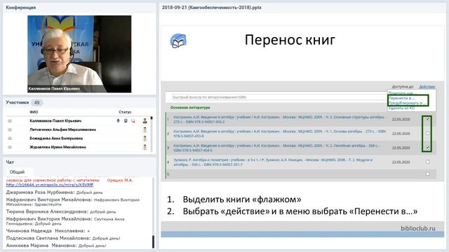Switch to the Общий chat tab
The image size is (449, 252).
17,172
